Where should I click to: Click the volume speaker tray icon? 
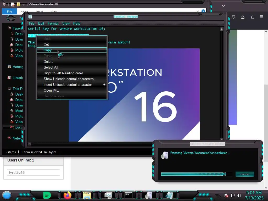239,195
